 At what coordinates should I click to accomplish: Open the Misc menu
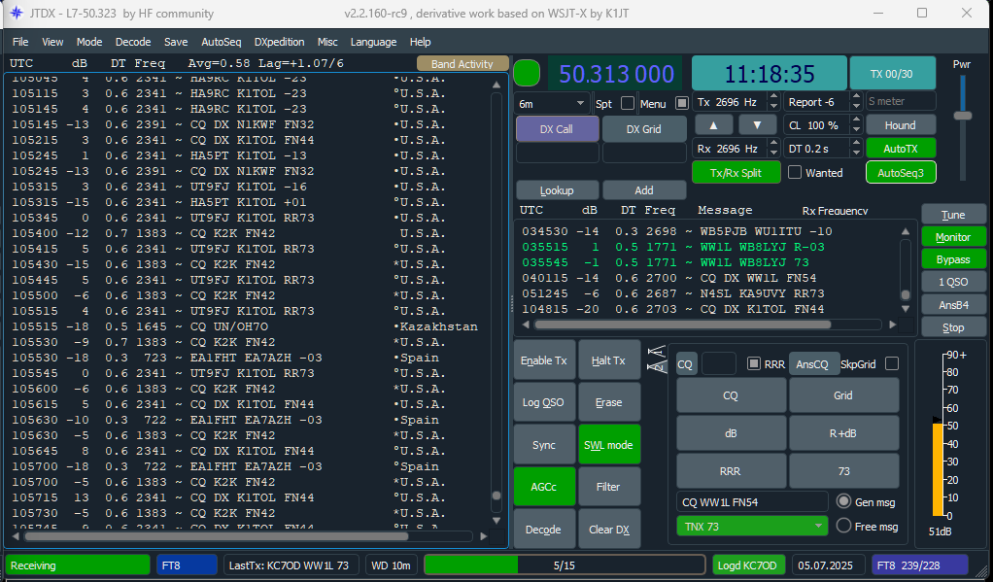pyautogui.click(x=327, y=42)
